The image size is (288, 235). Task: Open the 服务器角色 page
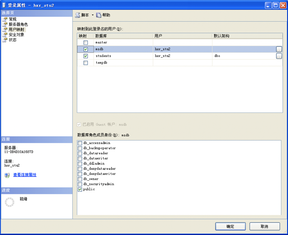click(x=18, y=24)
